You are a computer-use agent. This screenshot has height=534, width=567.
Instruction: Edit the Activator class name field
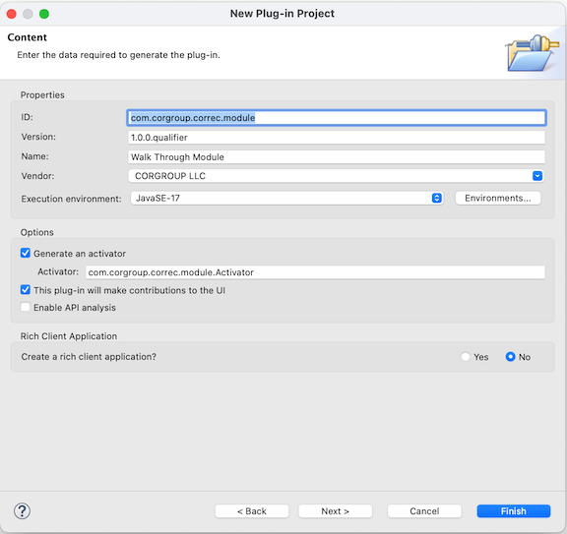[315, 272]
